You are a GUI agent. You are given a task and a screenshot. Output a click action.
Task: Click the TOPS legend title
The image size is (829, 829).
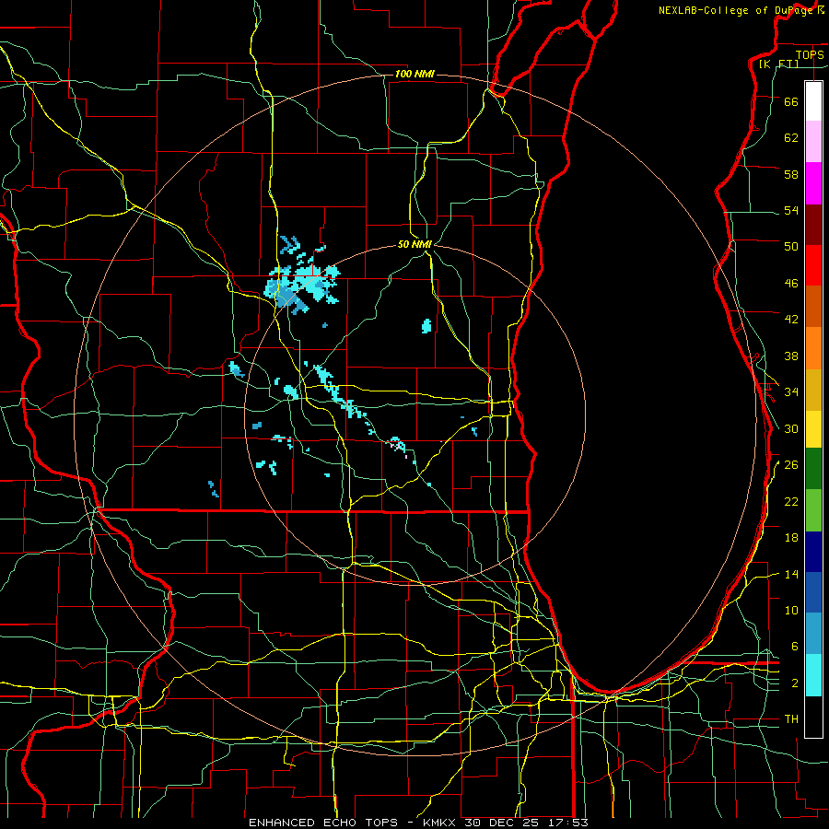[810, 55]
